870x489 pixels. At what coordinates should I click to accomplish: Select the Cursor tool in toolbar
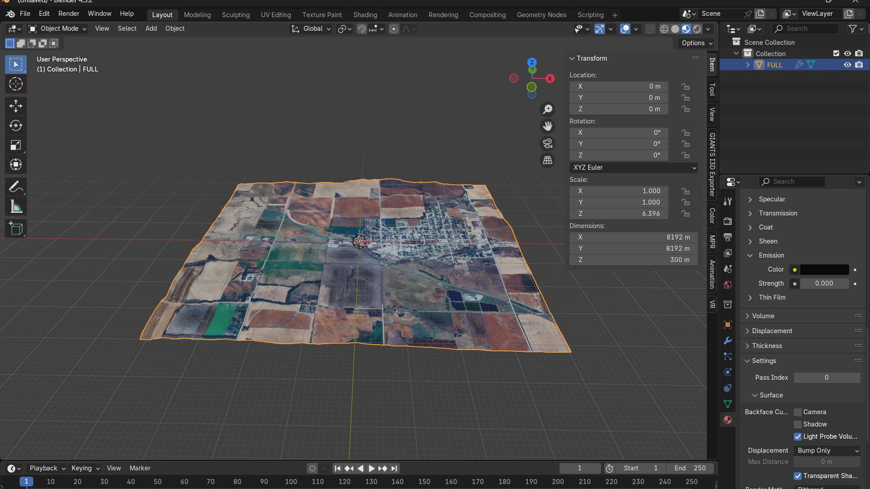click(16, 84)
